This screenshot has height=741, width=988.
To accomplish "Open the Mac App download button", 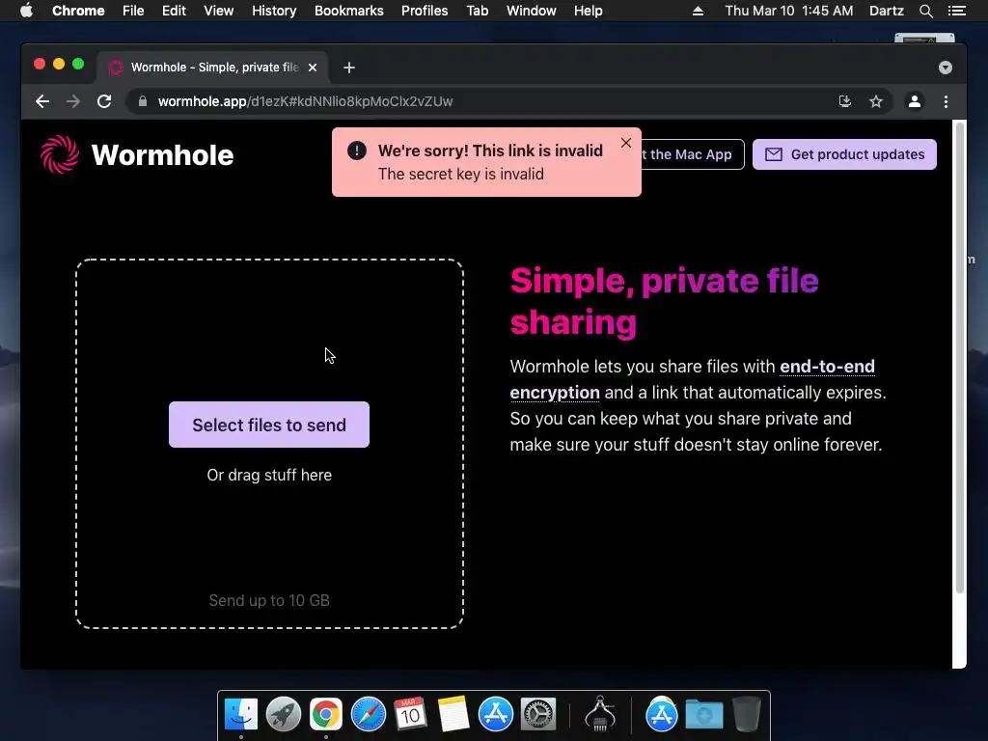I will coord(692,154).
